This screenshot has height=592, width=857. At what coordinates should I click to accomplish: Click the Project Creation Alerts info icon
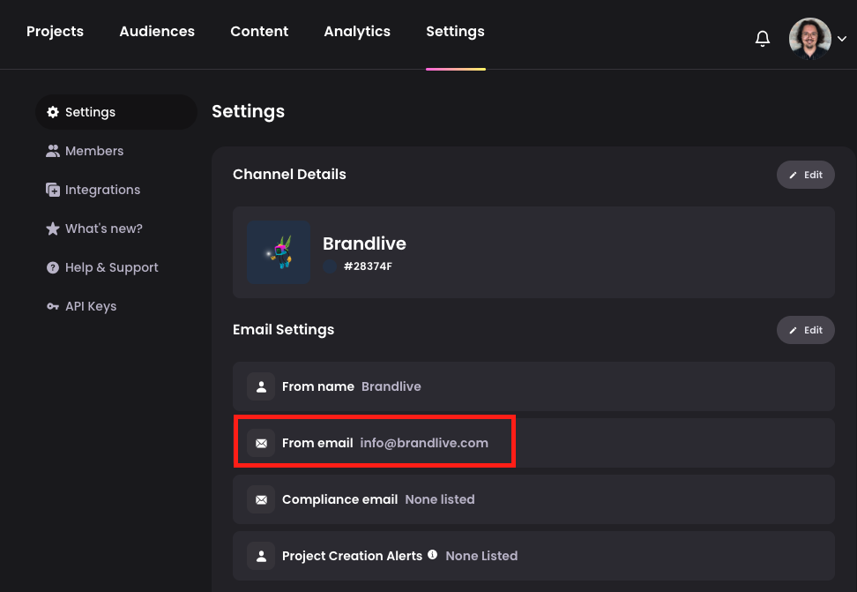tap(432, 554)
